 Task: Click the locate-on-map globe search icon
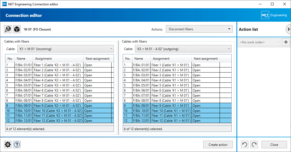[8, 29]
